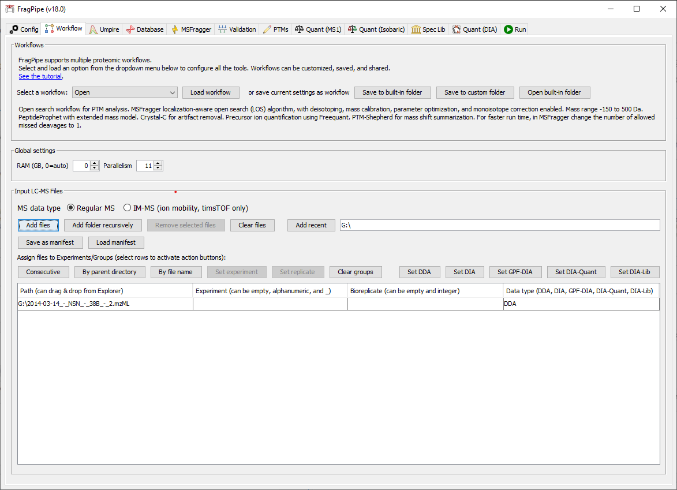Image resolution: width=677 pixels, height=490 pixels.
Task: Click the Experiment column header
Action: pyautogui.click(x=270, y=291)
